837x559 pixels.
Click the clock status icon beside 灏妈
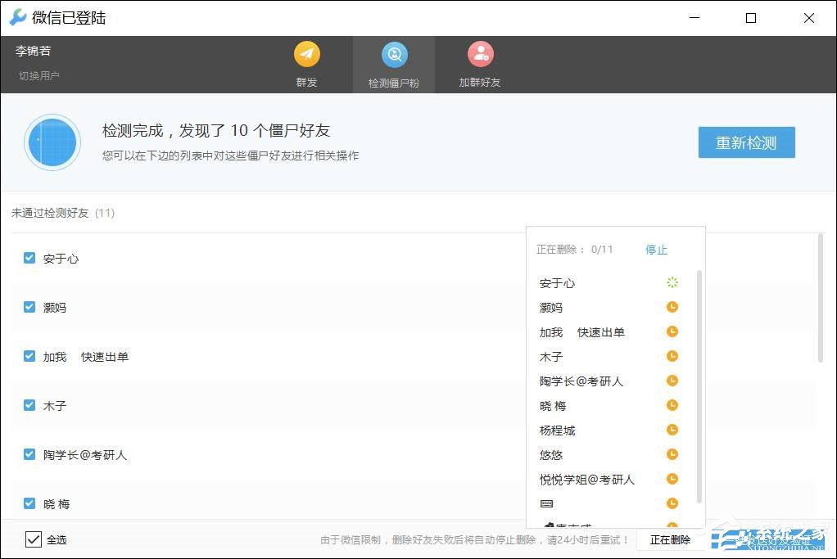tap(672, 307)
